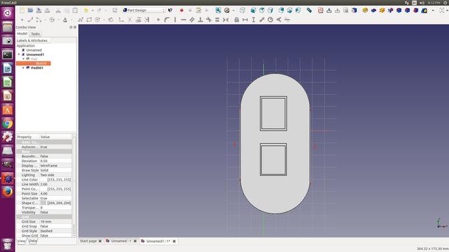The image size is (449, 252).
Task: Click the blue Pocket feature icon
Action: tap(373, 10)
